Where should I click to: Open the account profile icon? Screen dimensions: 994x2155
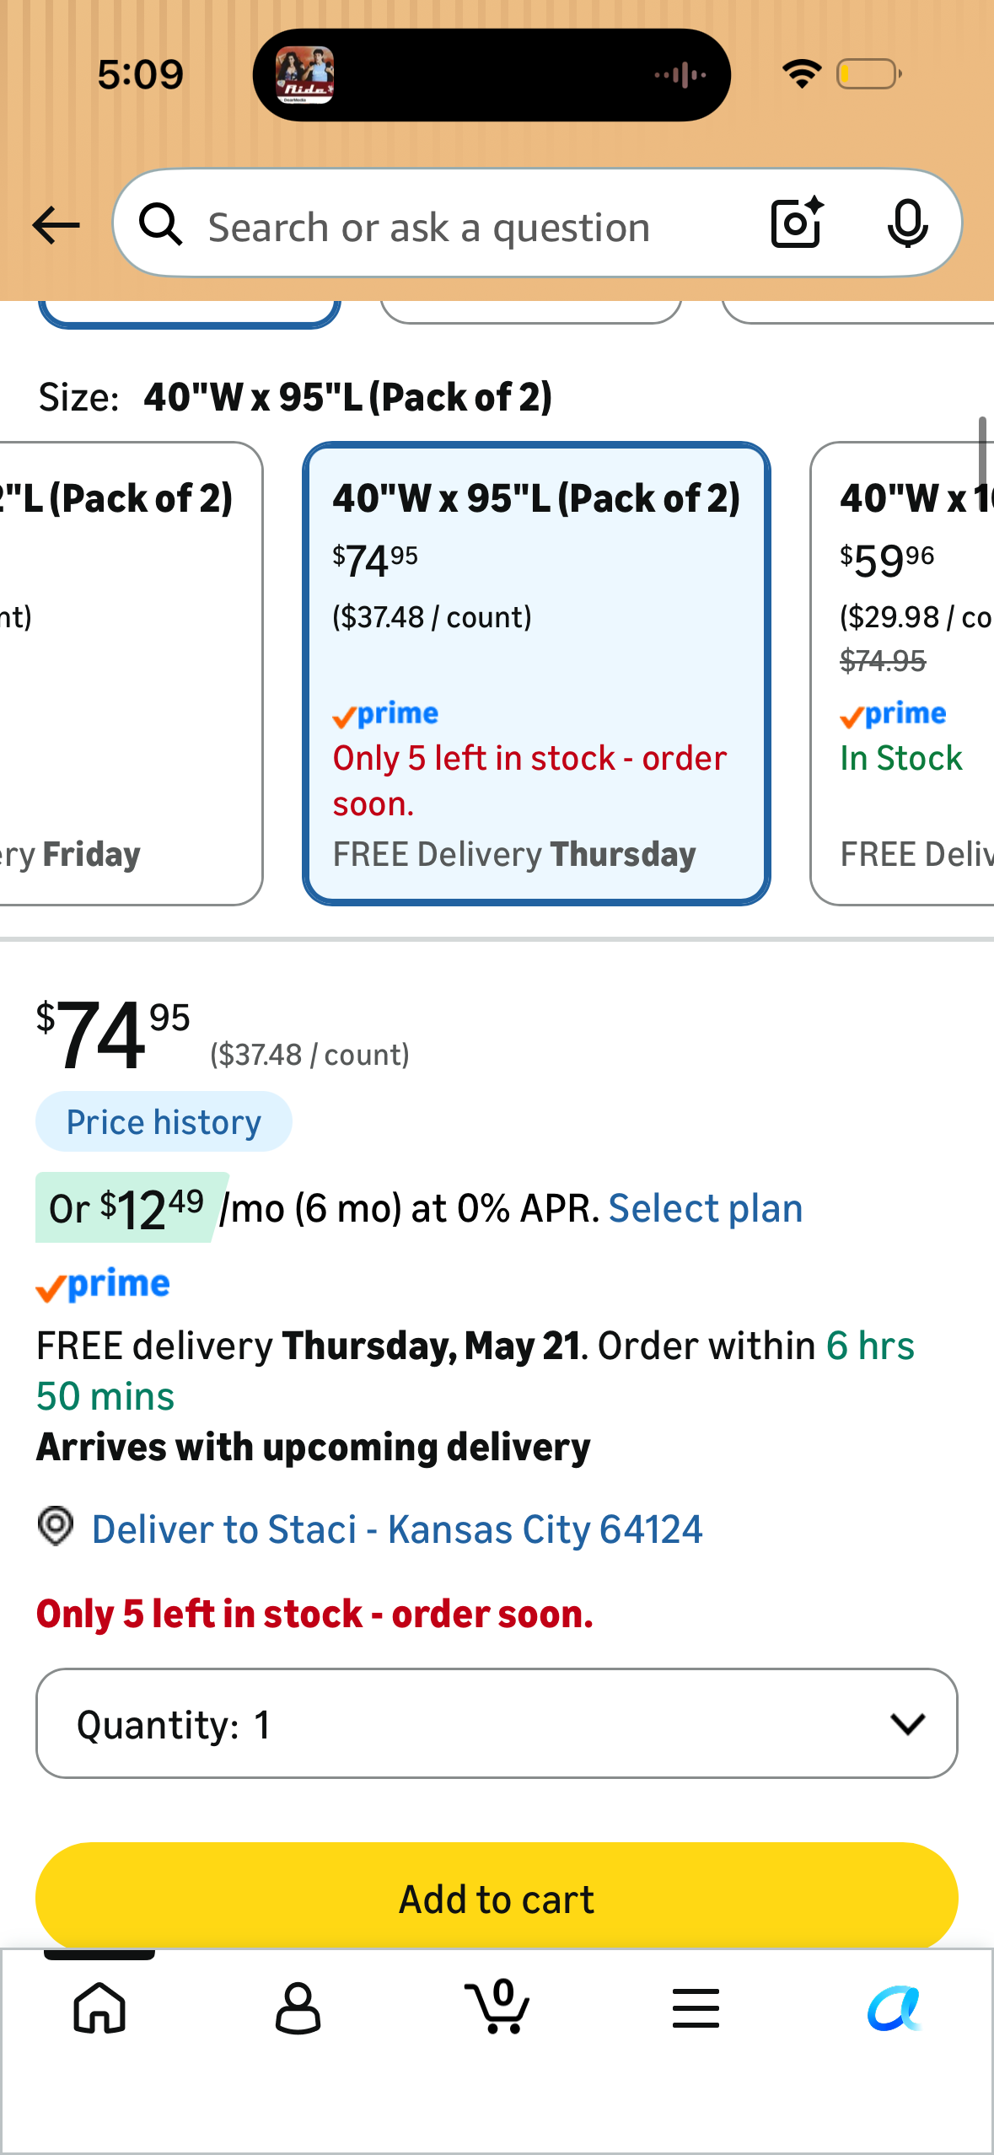click(298, 2007)
